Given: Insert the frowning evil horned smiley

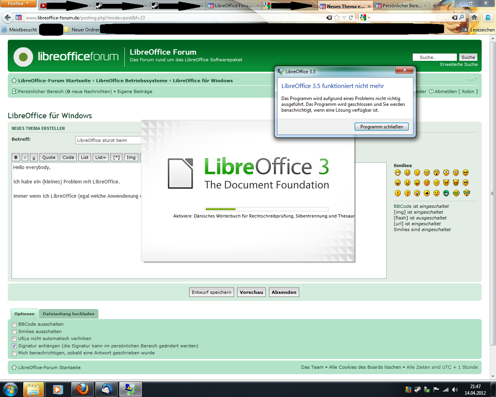Looking at the screenshot, I should click(446, 183).
